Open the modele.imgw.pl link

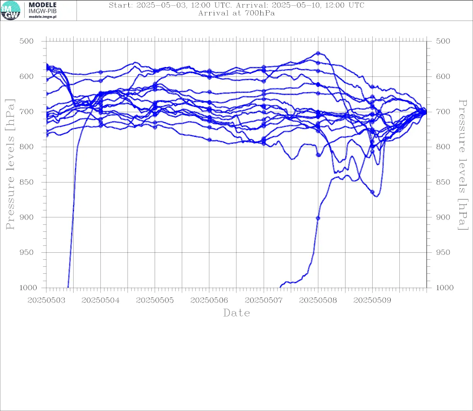coord(42,17)
